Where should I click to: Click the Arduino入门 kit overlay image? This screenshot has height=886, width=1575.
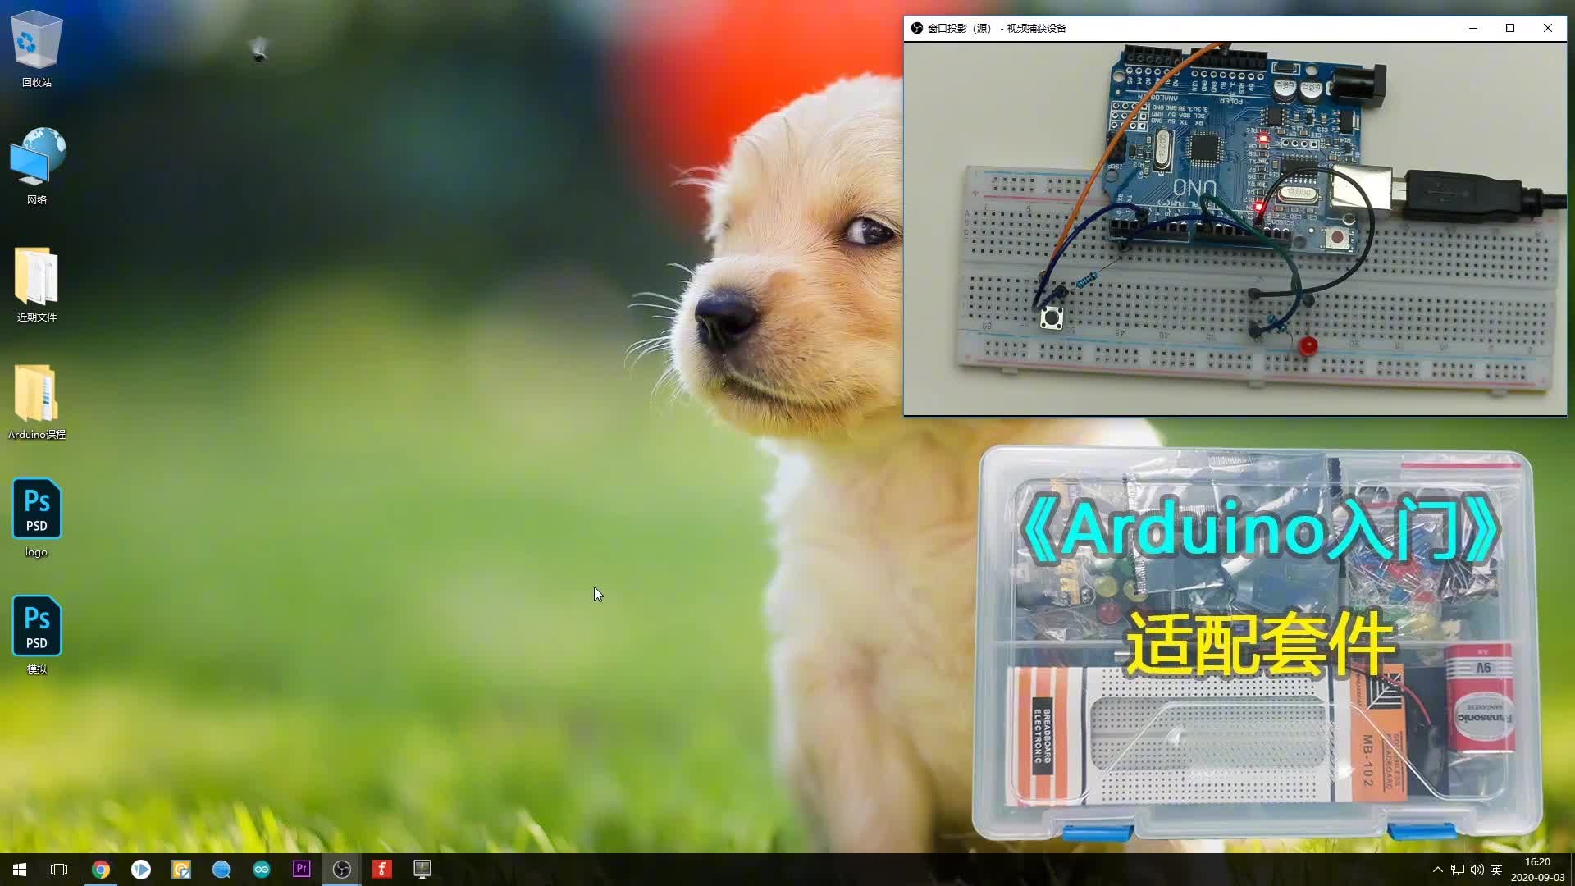(x=1257, y=644)
